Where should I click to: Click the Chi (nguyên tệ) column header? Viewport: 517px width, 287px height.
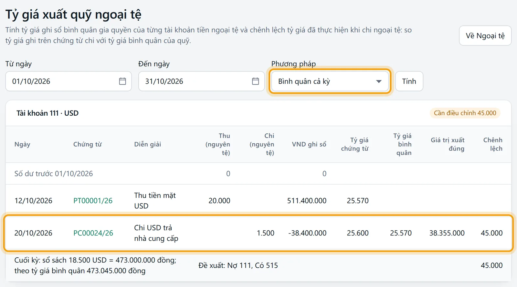[x=262, y=144]
